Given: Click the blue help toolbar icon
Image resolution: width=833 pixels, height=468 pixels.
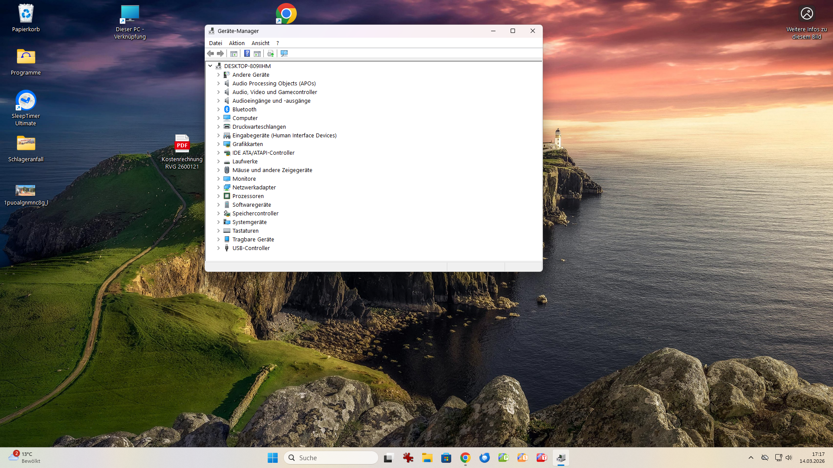Looking at the screenshot, I should [247, 53].
